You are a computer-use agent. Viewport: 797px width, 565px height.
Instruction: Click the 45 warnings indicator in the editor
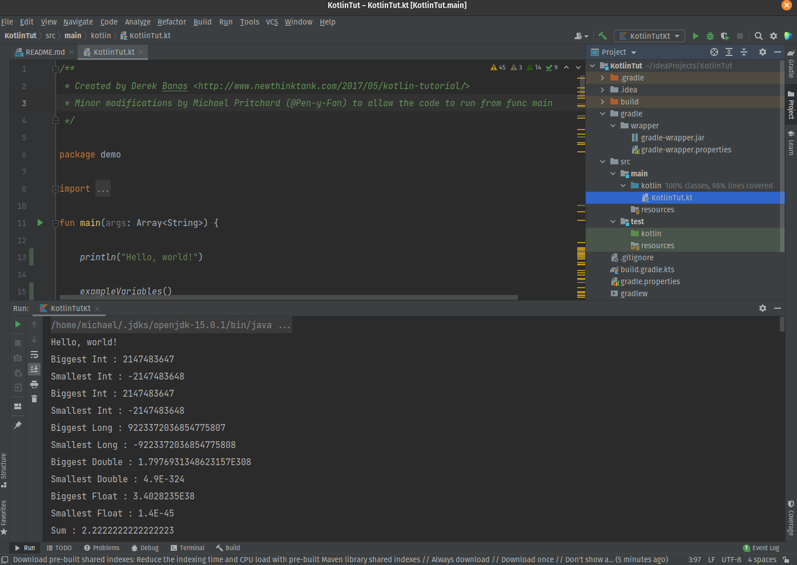pos(498,67)
